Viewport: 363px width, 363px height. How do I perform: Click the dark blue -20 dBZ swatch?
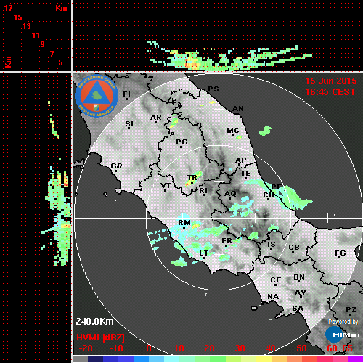coord(95,359)
